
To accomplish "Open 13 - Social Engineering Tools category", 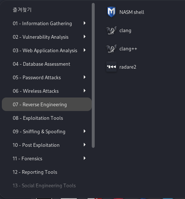I will pos(47,185).
